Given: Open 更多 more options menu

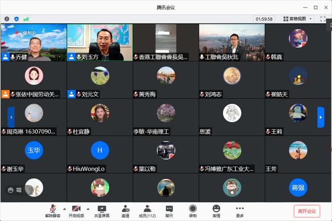Looking at the screenshot, I should (240, 210).
